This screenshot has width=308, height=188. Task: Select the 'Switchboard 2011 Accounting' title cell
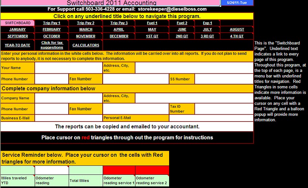pyautogui.click(x=110, y=3)
